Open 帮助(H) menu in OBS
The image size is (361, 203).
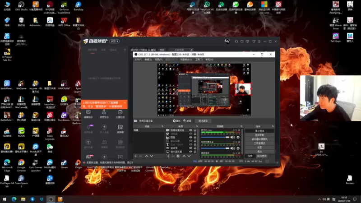(x=209, y=60)
